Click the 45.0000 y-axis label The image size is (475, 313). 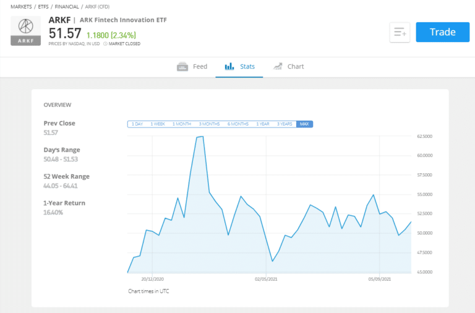coord(425,272)
